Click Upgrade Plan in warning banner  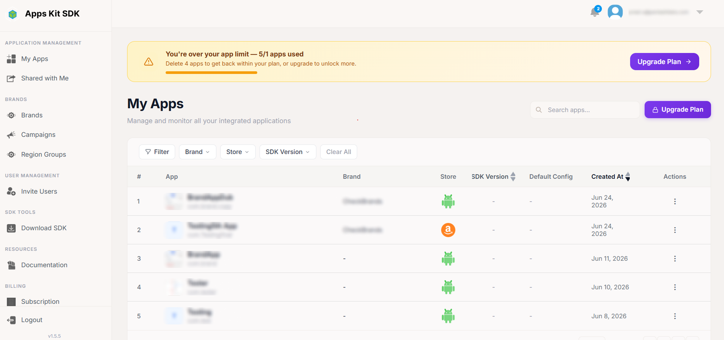tap(664, 62)
